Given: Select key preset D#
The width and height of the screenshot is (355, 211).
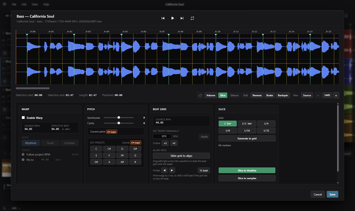Looking at the screenshot, I should tap(135, 149).
